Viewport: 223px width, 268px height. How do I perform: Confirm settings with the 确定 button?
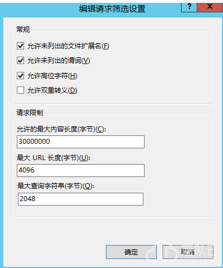[x=131, y=252]
